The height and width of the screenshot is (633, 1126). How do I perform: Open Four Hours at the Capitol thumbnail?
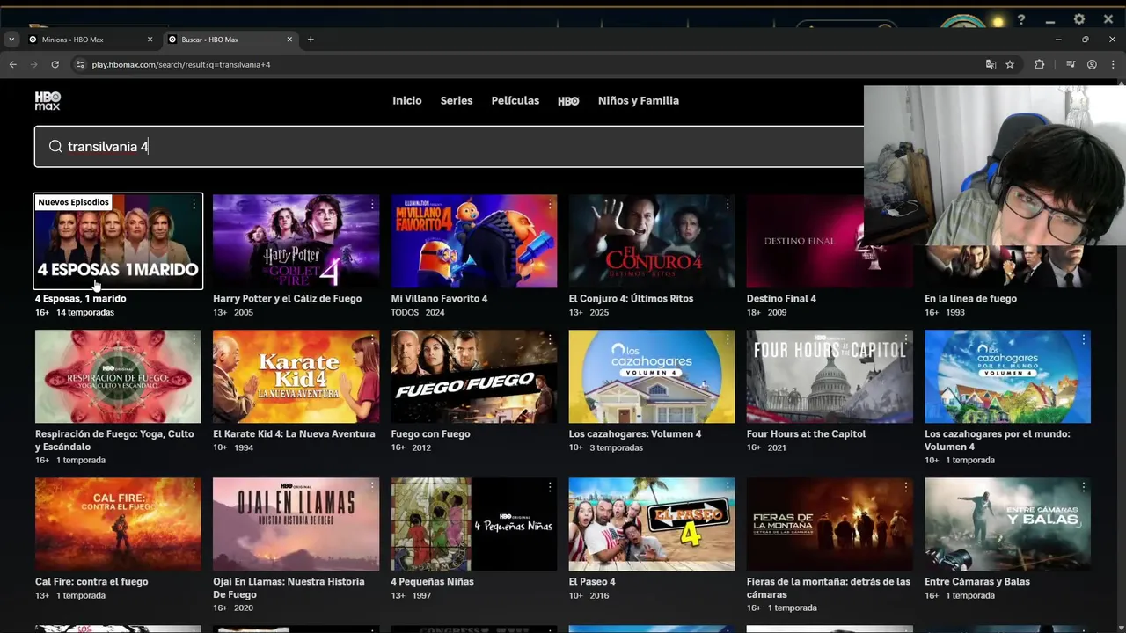(x=830, y=376)
